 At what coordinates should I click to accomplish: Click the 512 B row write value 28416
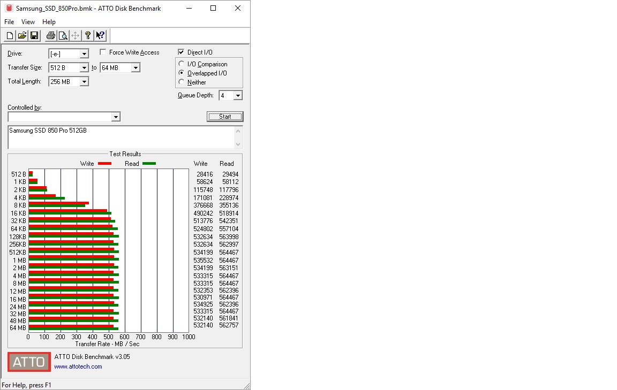[205, 174]
